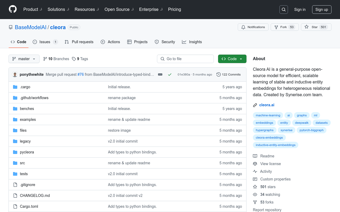
Task: Select the deepwalk topic tag
Action: pyautogui.click(x=302, y=123)
